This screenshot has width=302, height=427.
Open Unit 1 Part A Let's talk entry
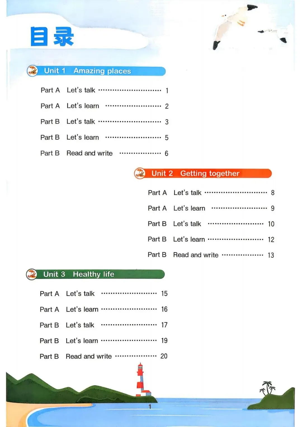pyautogui.click(x=105, y=90)
